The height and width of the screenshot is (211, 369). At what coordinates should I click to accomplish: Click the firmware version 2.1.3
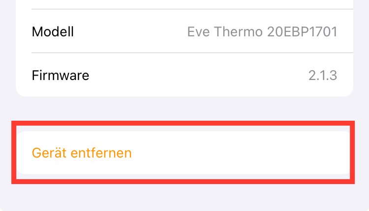[322, 76]
